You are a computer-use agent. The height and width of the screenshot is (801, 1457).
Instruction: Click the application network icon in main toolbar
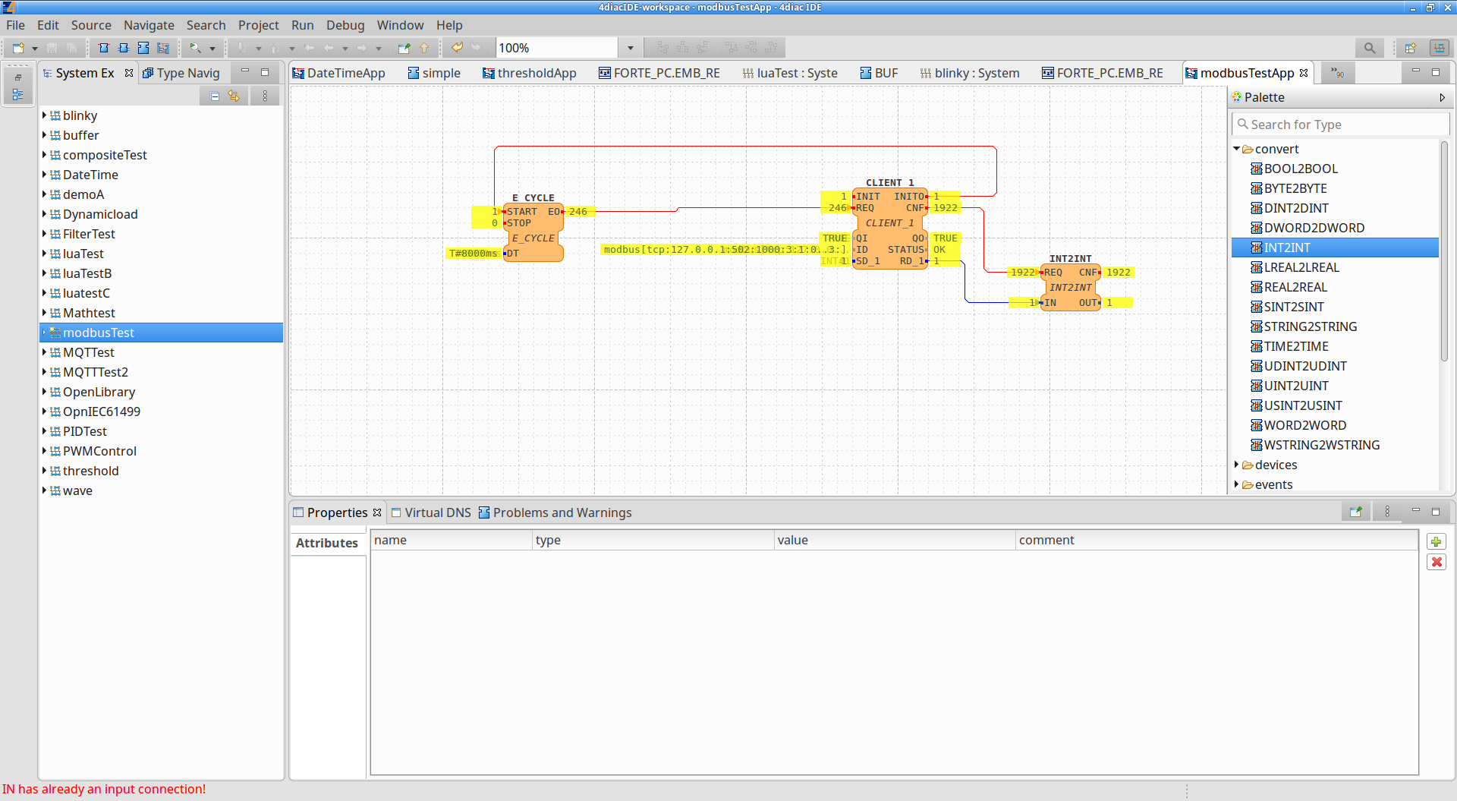(163, 48)
